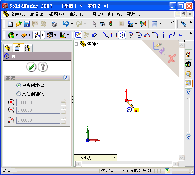
Task: Open the Features toolbar dropdown arrow
Action: (x=16, y=35)
